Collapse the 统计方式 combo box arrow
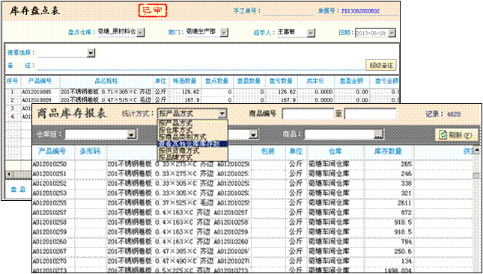The width and height of the screenshot is (483, 274). click(222, 113)
